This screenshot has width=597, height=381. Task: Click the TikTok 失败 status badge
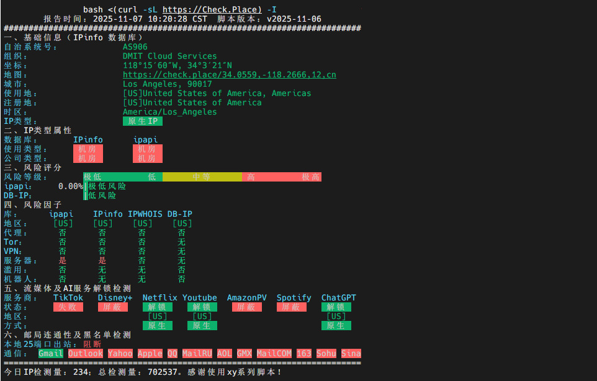pos(68,307)
